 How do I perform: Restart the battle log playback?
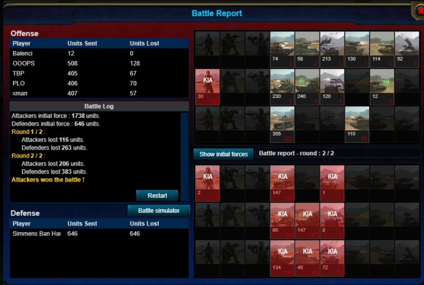click(x=157, y=195)
